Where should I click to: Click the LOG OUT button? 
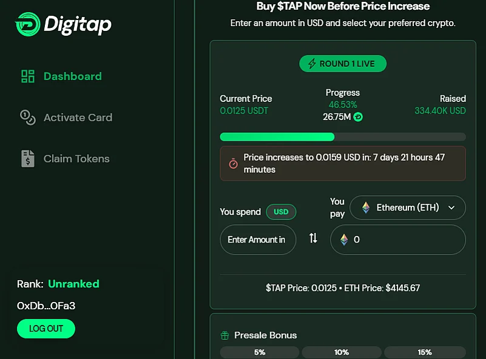pyautogui.click(x=46, y=329)
